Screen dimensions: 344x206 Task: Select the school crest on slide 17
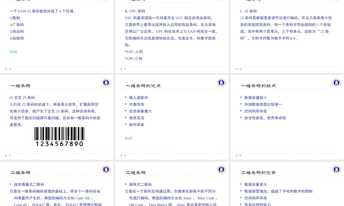click(106, 82)
